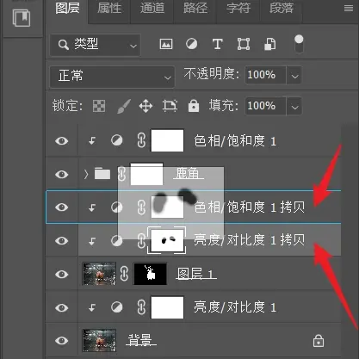Open the 通道 tab

pos(152,9)
